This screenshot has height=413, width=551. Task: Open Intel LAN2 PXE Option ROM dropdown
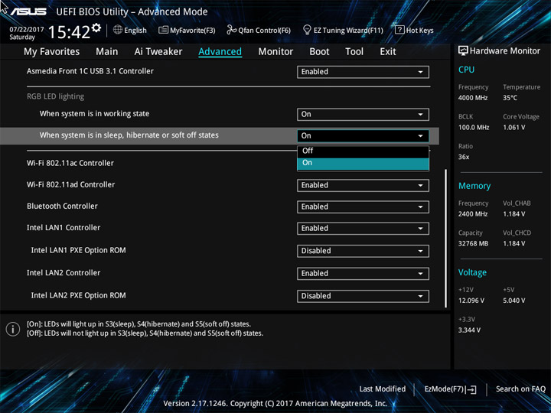[363, 296]
